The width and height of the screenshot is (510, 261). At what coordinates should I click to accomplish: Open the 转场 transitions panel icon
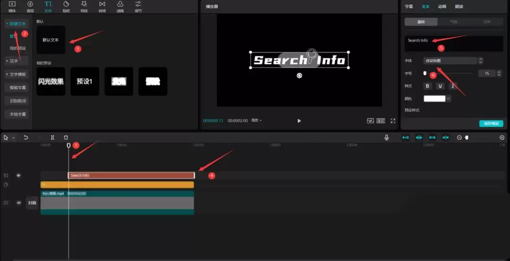click(102, 6)
